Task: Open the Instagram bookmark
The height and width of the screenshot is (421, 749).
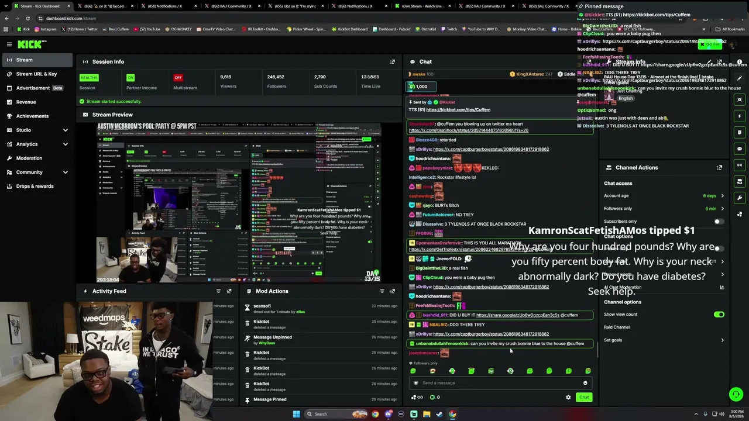Action: (x=46, y=29)
